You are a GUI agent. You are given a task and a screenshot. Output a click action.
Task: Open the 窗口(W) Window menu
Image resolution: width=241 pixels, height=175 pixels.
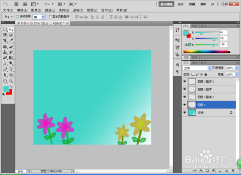click(107, 10)
